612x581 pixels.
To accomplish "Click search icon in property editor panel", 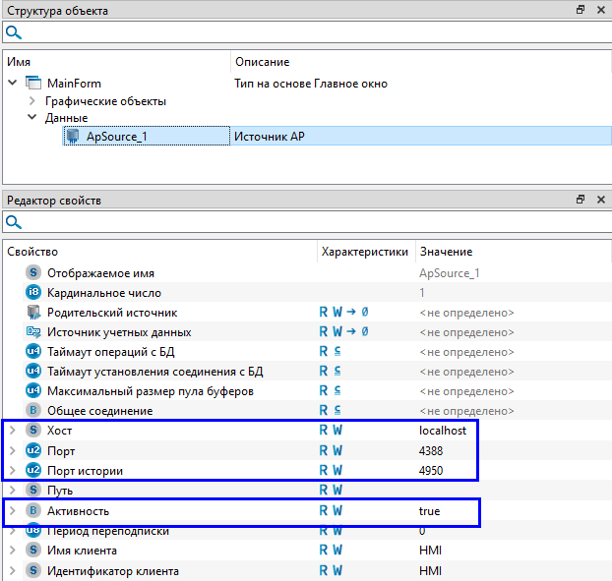I will [x=12, y=222].
